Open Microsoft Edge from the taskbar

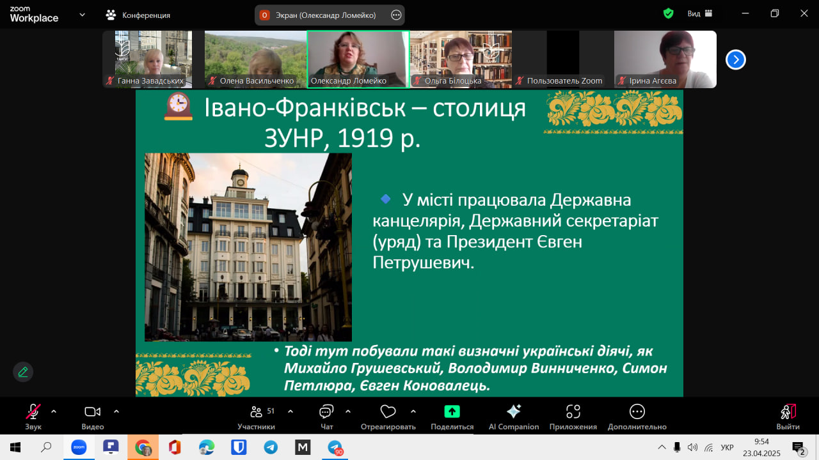[207, 447]
